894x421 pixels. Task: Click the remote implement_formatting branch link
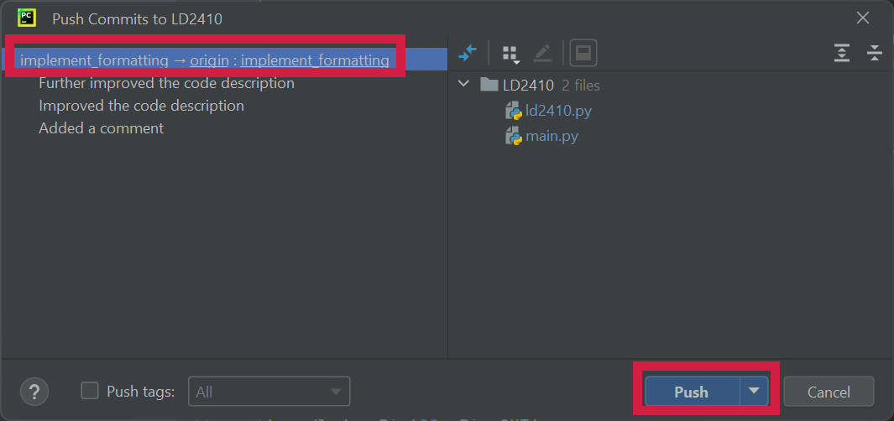[315, 60]
